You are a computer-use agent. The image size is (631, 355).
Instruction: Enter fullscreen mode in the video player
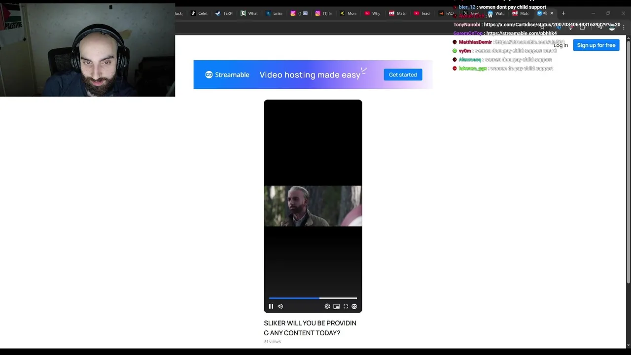pyautogui.click(x=346, y=306)
